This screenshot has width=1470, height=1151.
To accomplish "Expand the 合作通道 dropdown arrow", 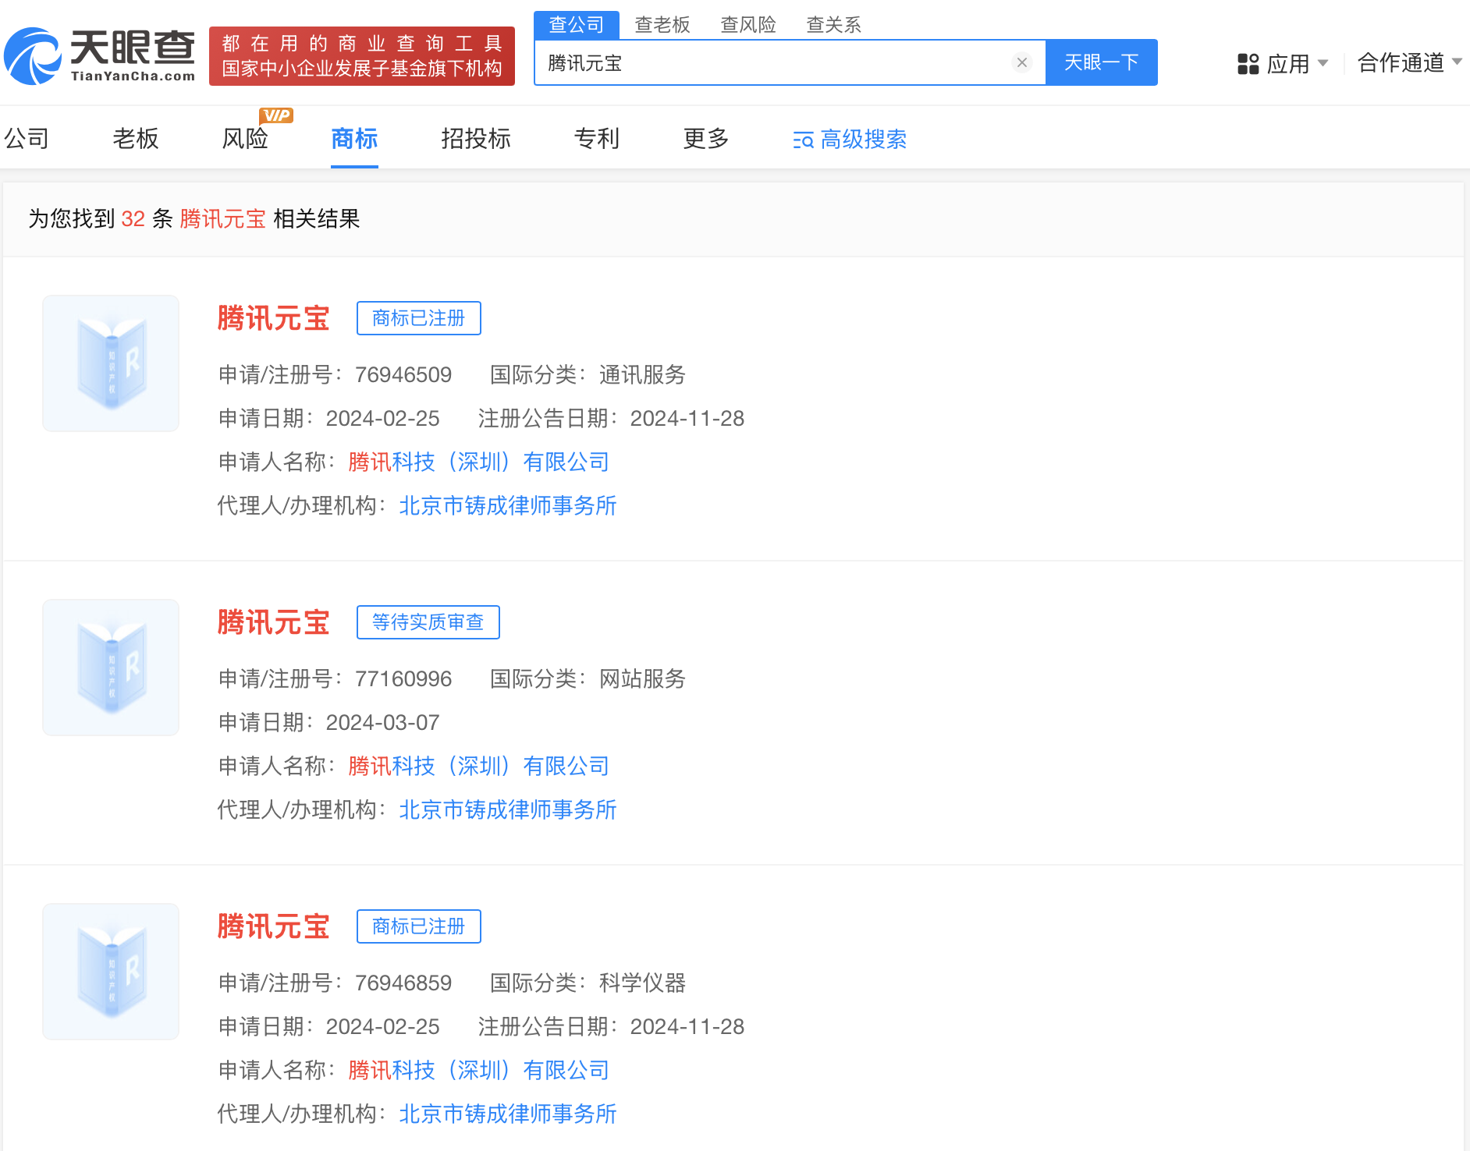I will pos(1457,62).
